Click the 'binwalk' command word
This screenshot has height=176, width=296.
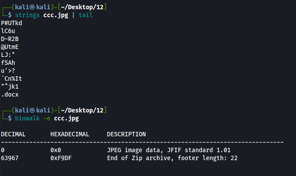27,118
